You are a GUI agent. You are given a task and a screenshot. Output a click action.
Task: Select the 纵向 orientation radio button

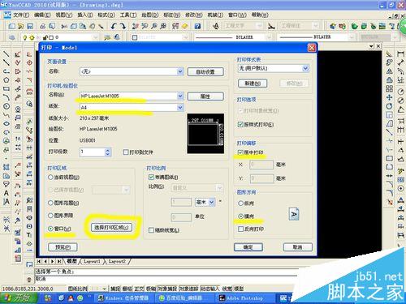tap(240, 203)
